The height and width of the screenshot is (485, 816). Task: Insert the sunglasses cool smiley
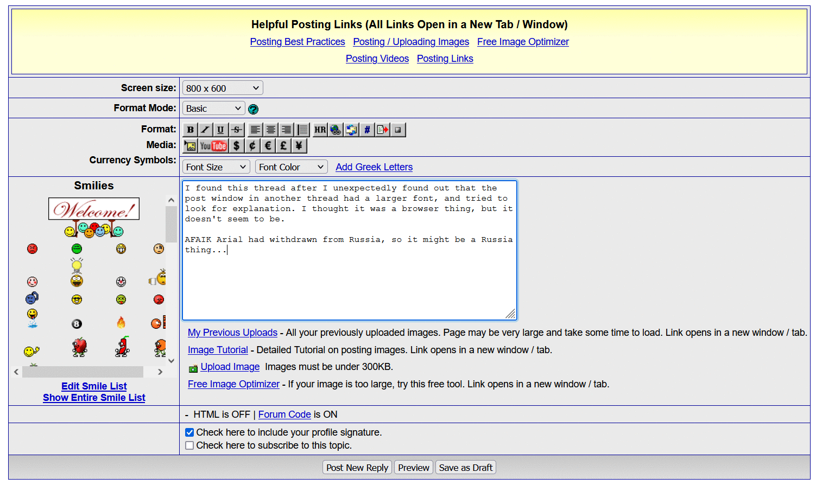[x=77, y=299]
